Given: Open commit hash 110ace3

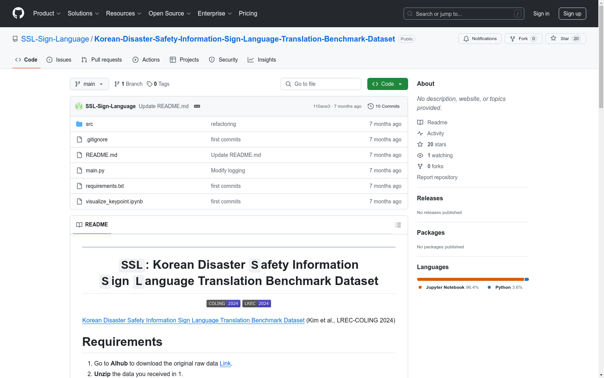Looking at the screenshot, I should (x=322, y=106).
